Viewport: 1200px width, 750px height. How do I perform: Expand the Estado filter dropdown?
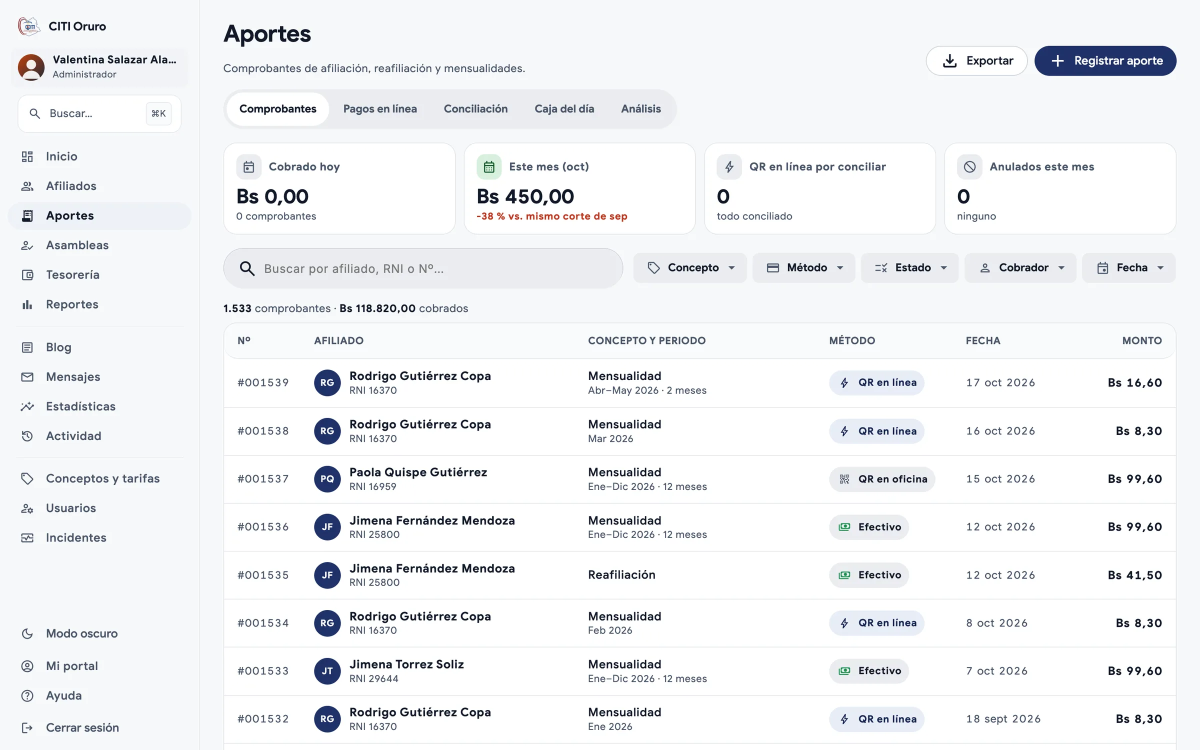tap(910, 268)
